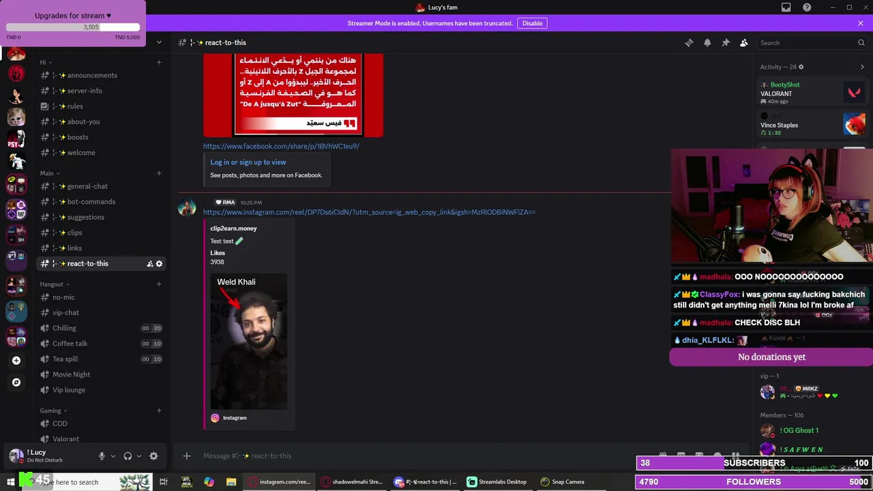Open audio output options arrow

[x=139, y=456]
